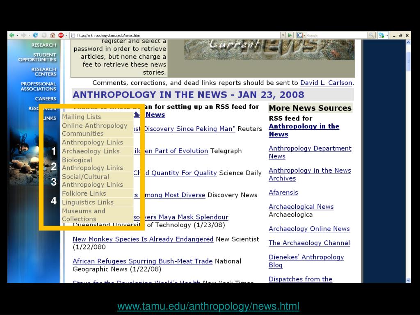Screen dimensions: 420x315
Task: Open African Refugees Spurring Bush-Meat Trade article
Action: (142, 261)
